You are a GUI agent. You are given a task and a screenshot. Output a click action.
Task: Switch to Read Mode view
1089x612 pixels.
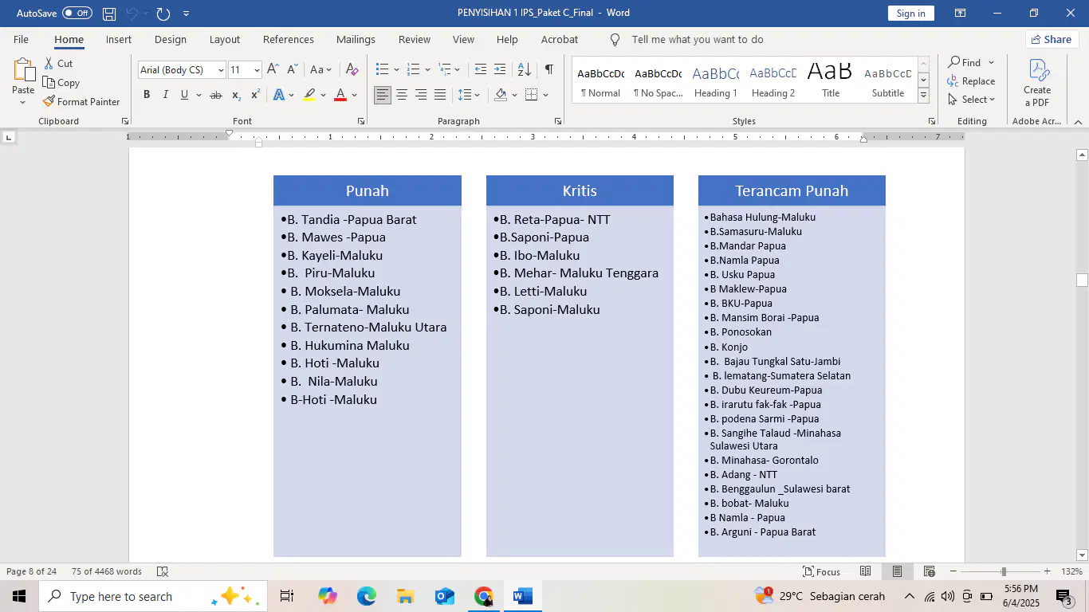(865, 571)
